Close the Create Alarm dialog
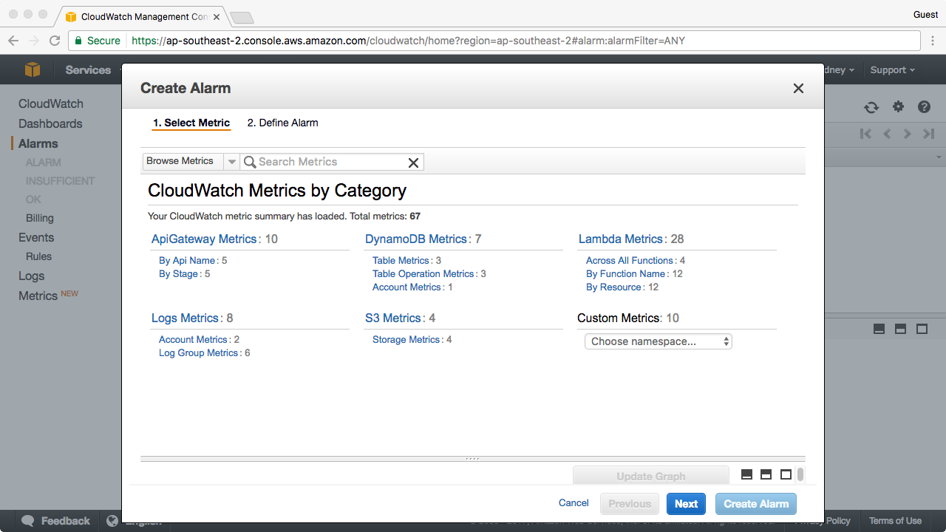This screenshot has height=532, width=946. pos(798,88)
